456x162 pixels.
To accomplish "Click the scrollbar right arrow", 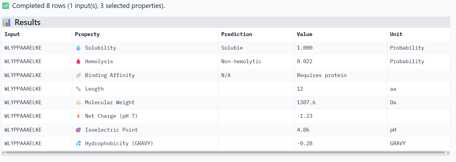I will point(448,153).
